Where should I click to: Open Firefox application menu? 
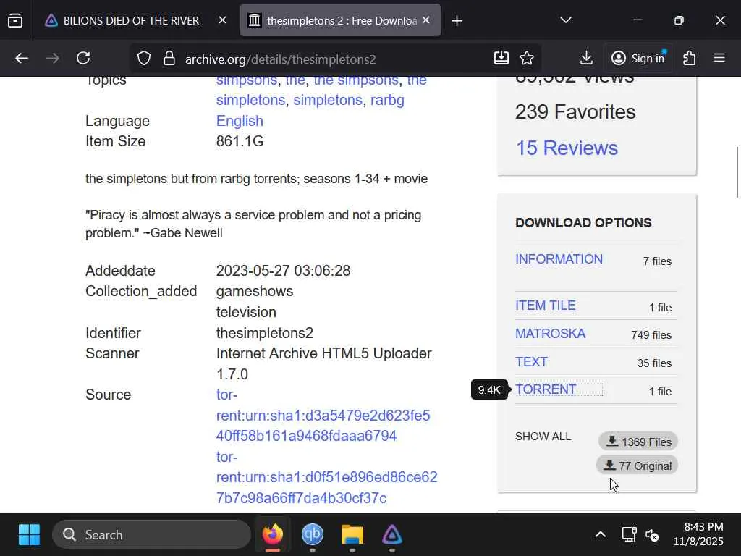[719, 58]
